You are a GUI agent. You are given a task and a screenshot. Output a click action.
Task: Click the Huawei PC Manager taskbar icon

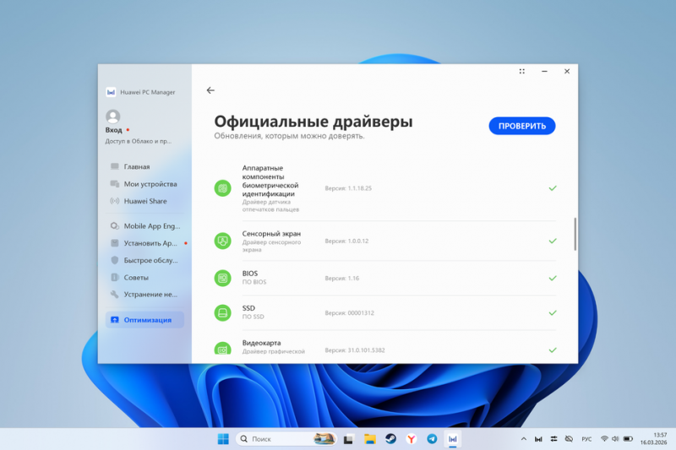453,439
